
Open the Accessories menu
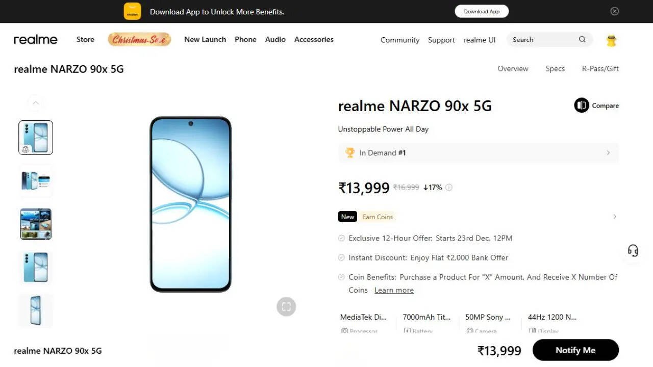coord(314,39)
